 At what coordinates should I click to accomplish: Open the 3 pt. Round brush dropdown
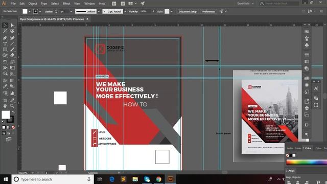point(125,11)
